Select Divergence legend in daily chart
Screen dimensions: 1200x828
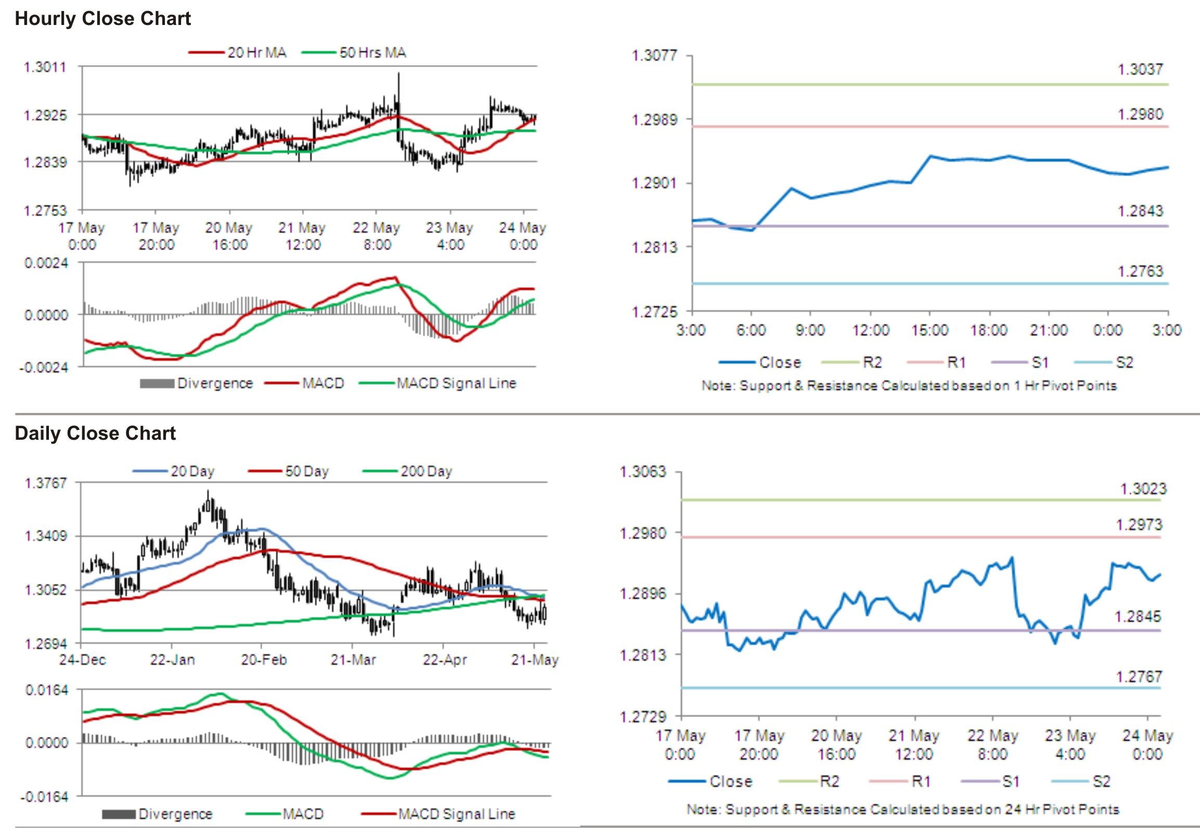(157, 814)
